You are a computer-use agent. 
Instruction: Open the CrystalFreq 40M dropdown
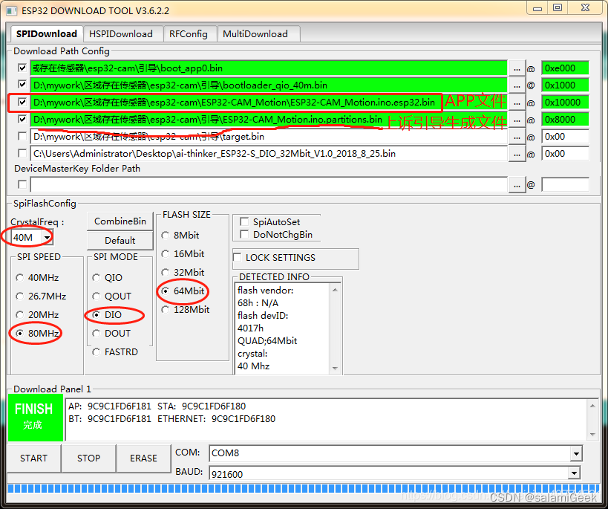pos(47,237)
